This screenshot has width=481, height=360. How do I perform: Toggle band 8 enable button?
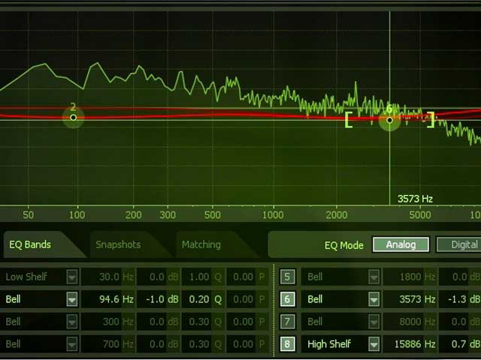point(287,343)
